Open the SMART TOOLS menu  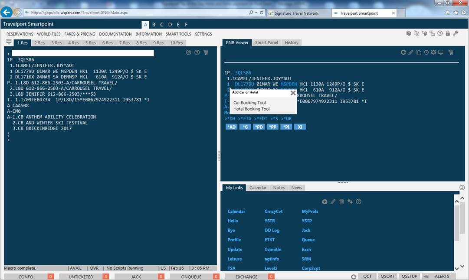(178, 34)
